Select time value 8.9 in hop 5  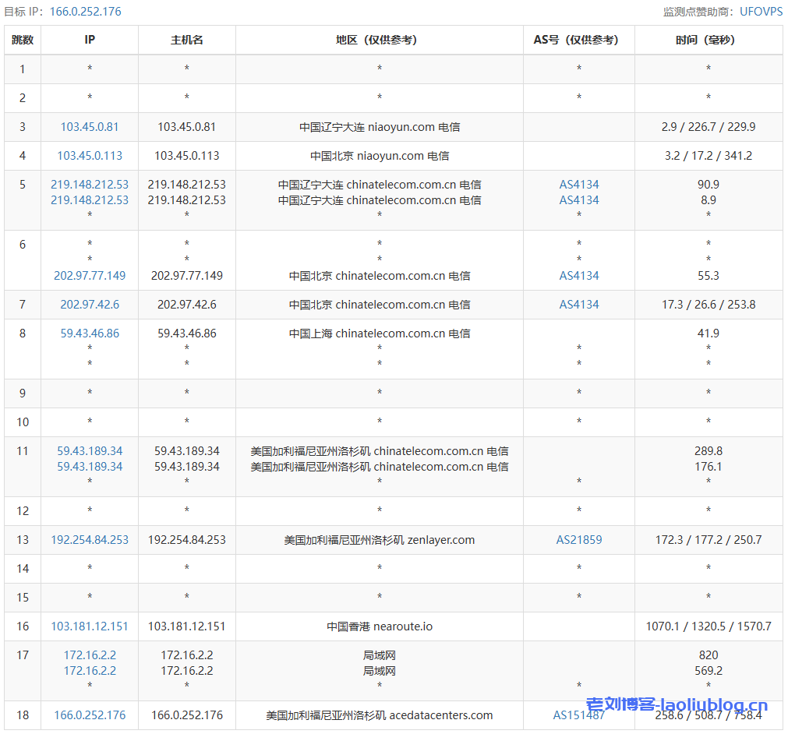point(708,200)
